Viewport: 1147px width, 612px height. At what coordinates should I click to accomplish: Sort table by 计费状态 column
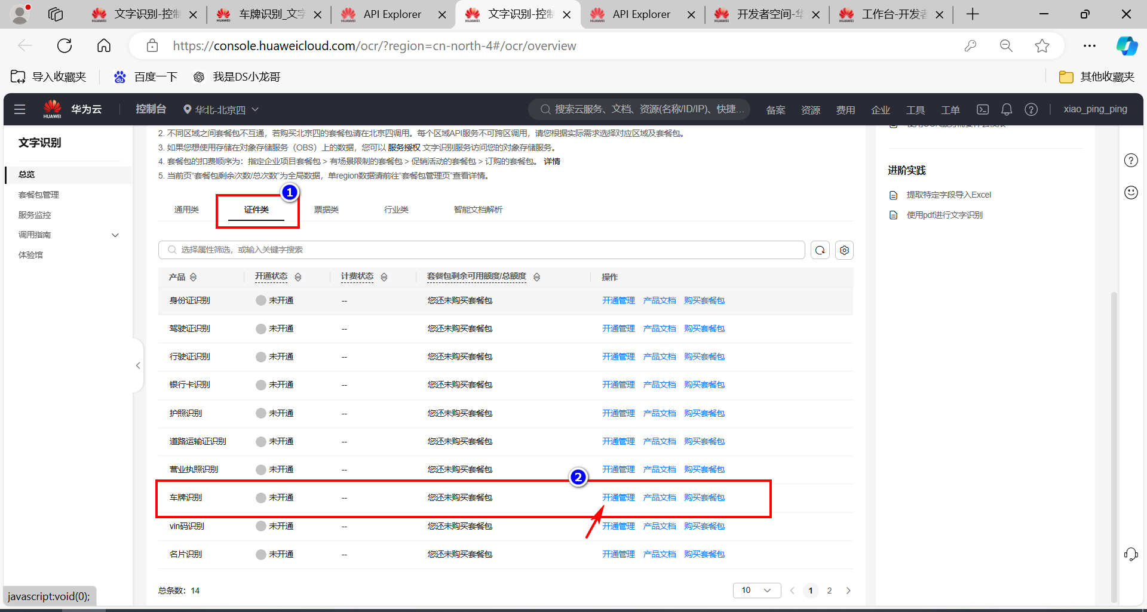[x=384, y=277]
